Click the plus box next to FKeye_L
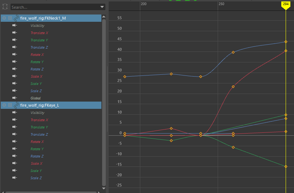This screenshot has width=294, height=193. (x=10, y=105)
